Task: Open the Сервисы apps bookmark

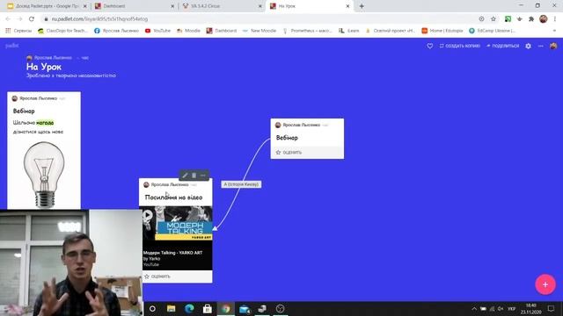Action: pyautogui.click(x=18, y=31)
